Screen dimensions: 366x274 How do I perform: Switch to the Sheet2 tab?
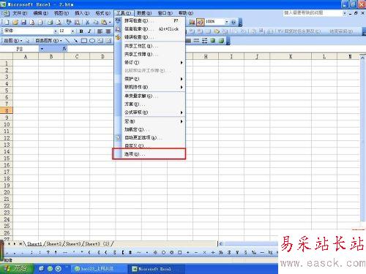click(x=54, y=243)
